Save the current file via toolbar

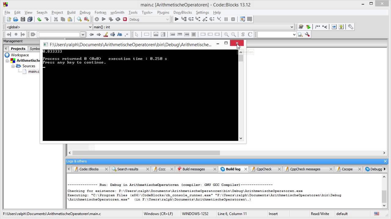23,19
